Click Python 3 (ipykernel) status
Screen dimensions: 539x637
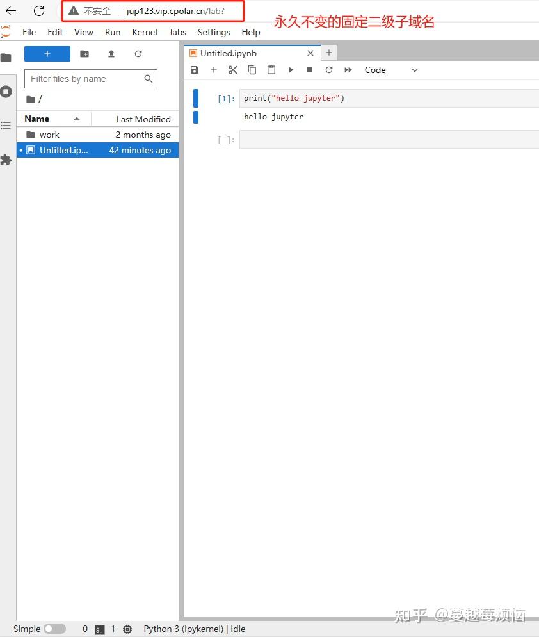click(184, 629)
